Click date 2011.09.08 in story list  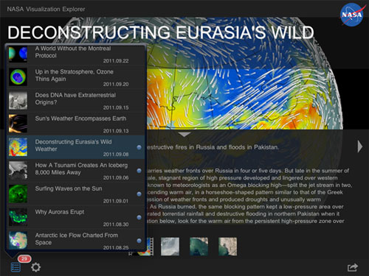click(x=116, y=154)
